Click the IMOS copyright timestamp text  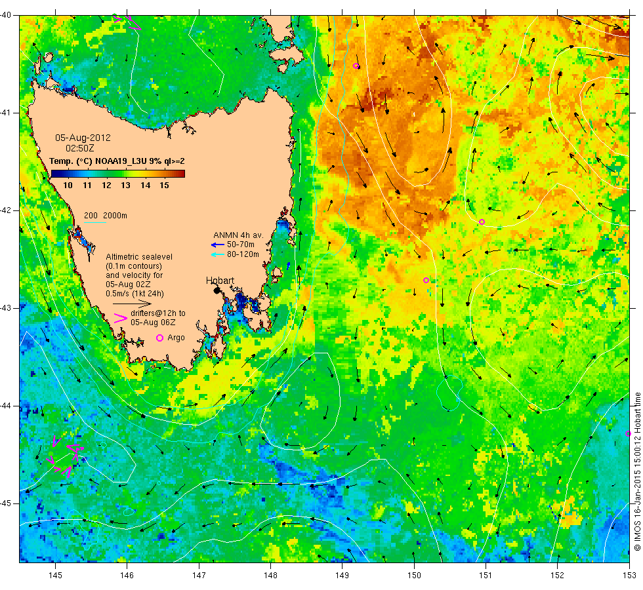637,471
